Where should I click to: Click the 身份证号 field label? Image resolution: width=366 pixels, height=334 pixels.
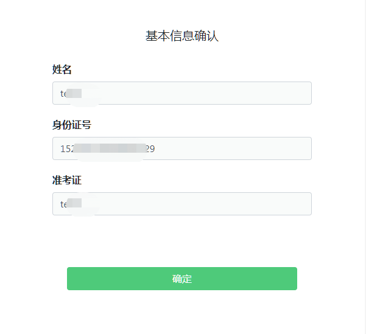coord(72,125)
